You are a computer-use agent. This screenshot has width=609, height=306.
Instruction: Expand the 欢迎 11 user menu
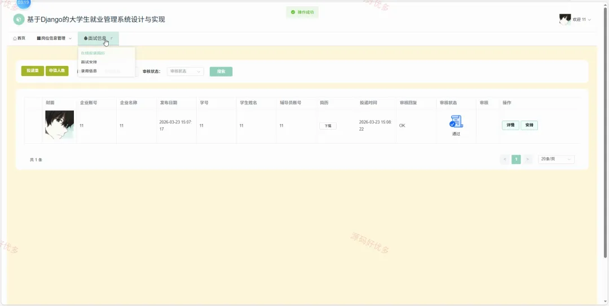(582, 19)
